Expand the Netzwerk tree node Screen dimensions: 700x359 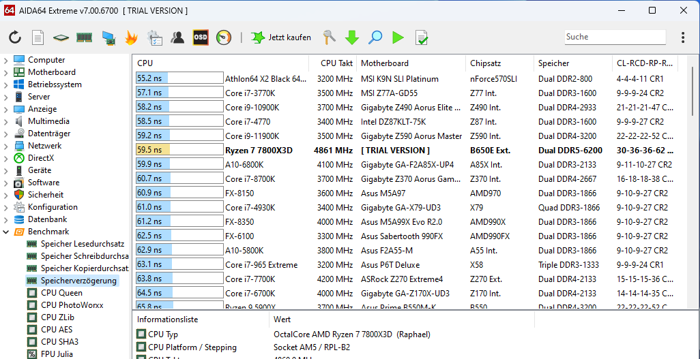[x=6, y=146]
